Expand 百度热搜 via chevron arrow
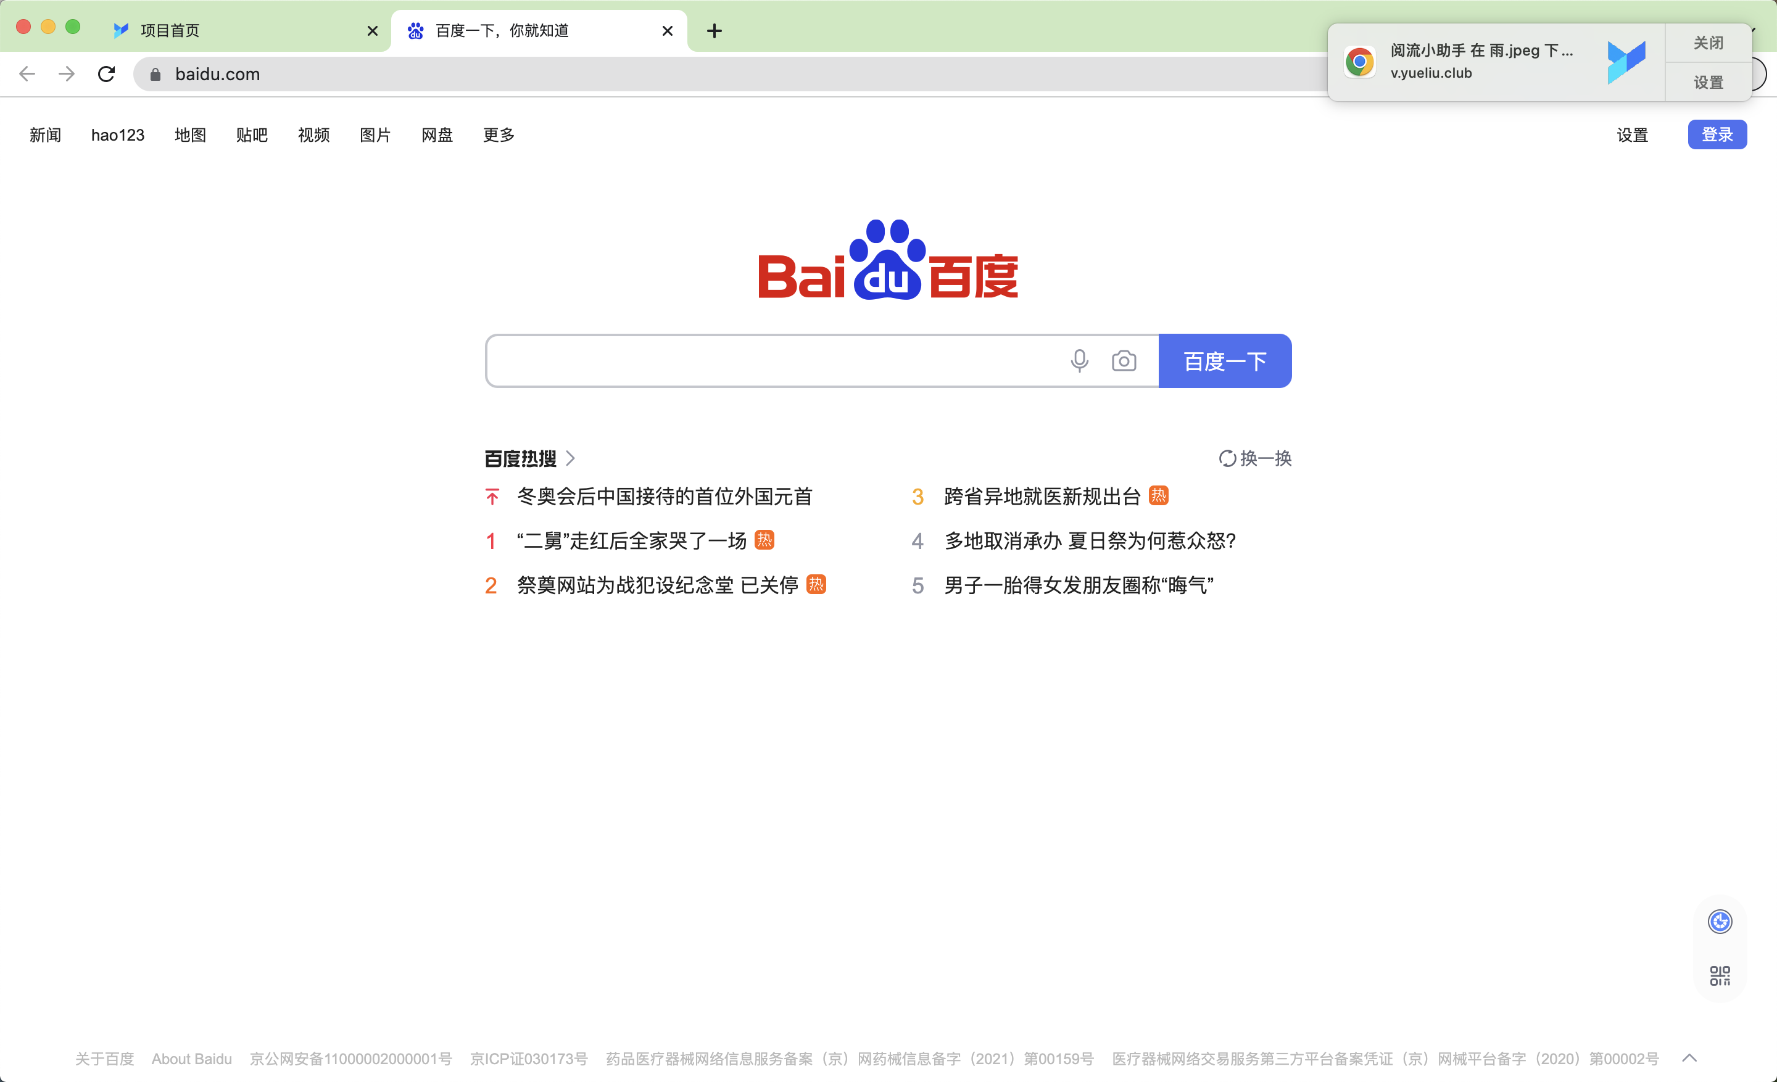Image resolution: width=1777 pixels, height=1082 pixels. (571, 458)
